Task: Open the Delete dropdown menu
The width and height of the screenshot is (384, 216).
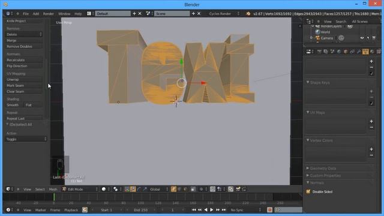Action: [x=24, y=35]
